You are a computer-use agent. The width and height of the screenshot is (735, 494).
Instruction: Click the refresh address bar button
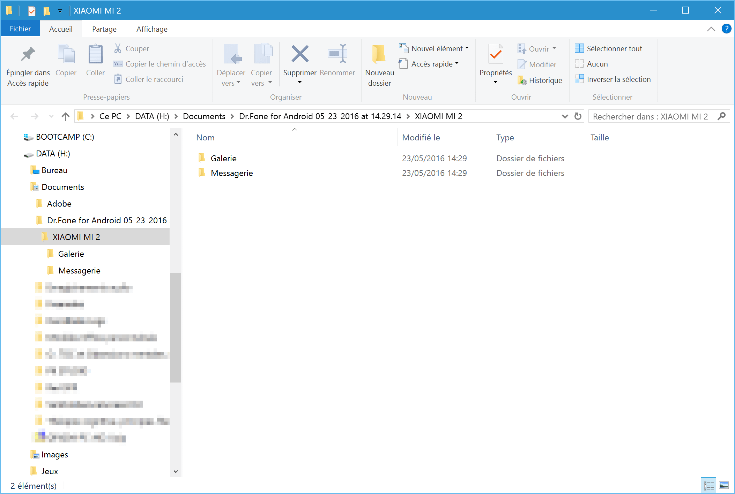578,116
